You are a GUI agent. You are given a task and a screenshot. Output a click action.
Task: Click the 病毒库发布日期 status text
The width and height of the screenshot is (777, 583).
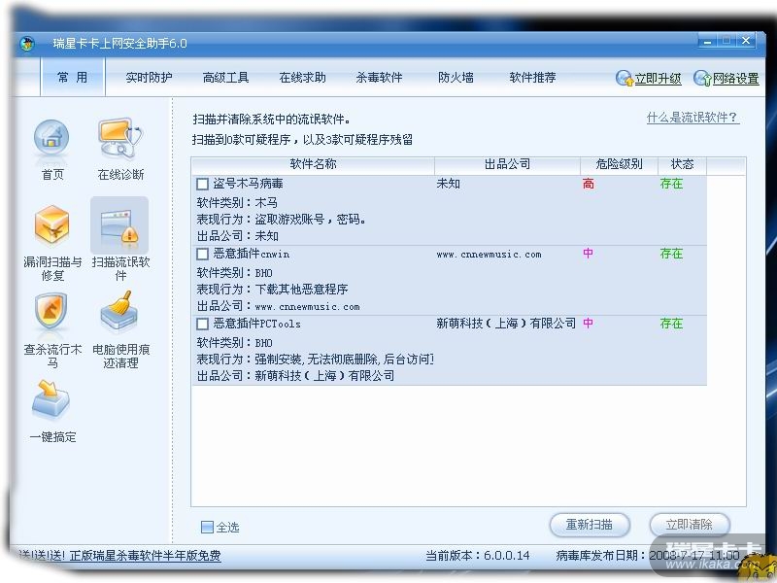647,555
